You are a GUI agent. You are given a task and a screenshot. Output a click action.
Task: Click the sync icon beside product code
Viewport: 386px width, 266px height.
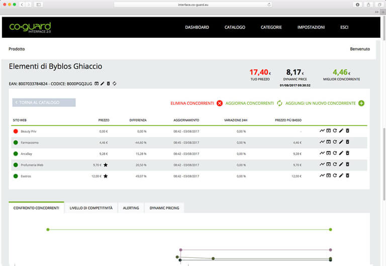(x=114, y=83)
